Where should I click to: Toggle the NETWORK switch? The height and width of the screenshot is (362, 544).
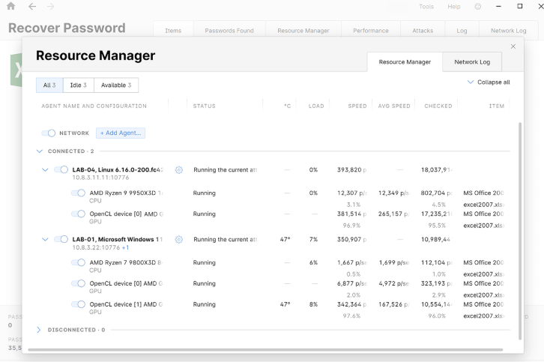[49, 133]
